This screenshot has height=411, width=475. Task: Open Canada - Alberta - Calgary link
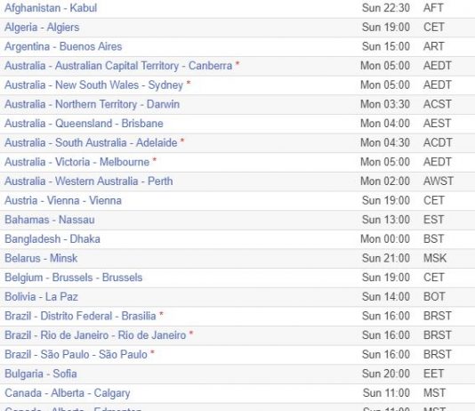coord(68,393)
